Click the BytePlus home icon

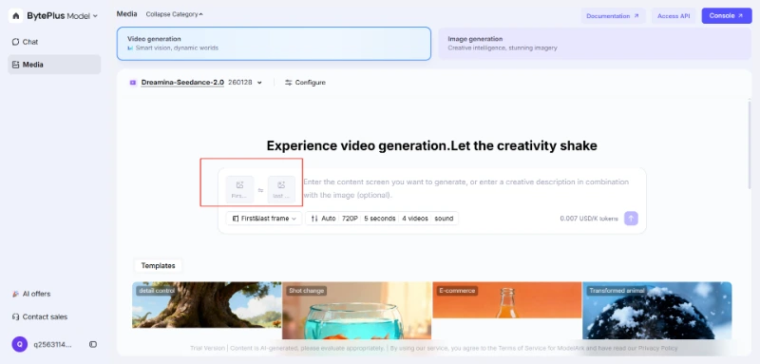coord(15,15)
